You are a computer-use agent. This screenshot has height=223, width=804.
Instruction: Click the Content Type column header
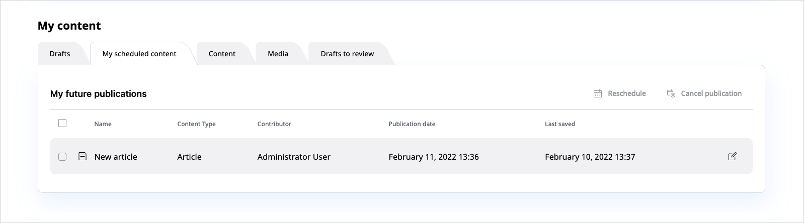tap(196, 124)
